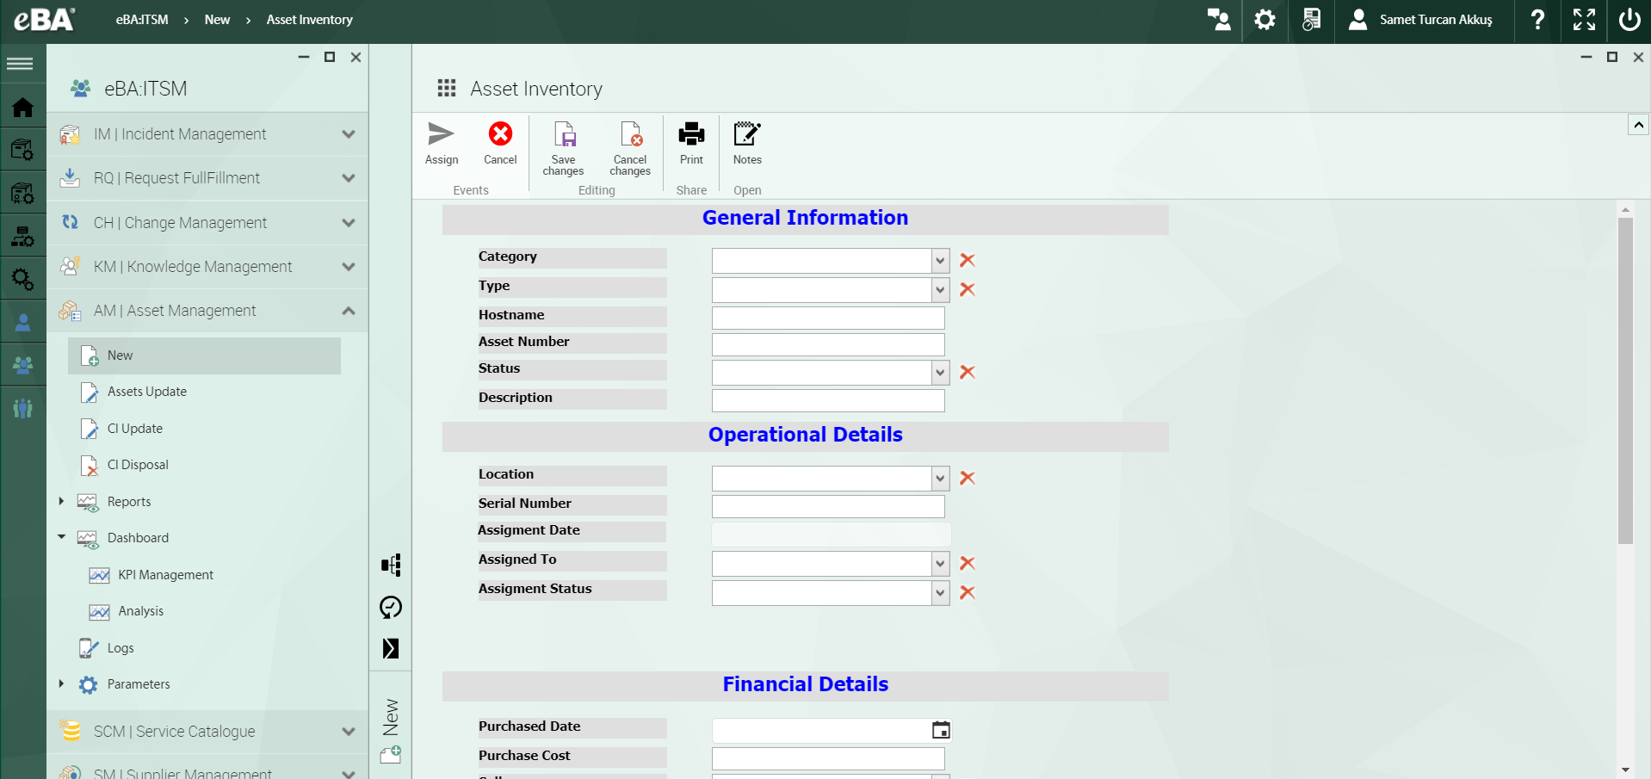This screenshot has width=1651, height=779.
Task: Click the form's vertical scrollbar thumb
Action: tap(1625, 380)
